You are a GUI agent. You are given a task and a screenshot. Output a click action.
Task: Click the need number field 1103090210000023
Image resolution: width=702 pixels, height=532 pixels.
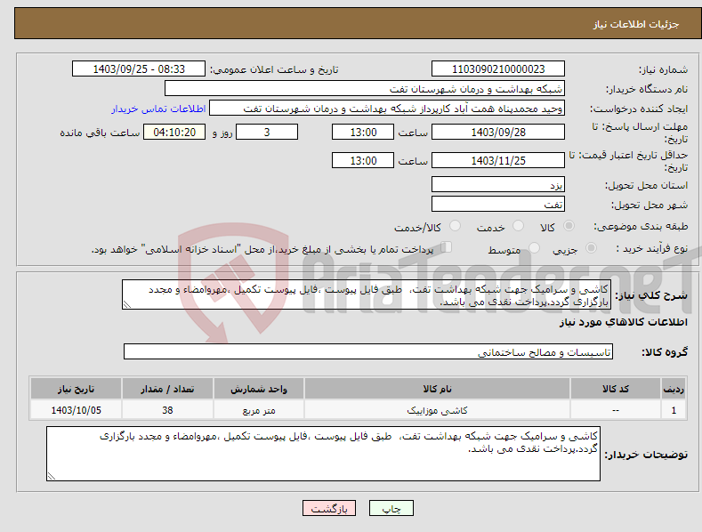pos(498,69)
